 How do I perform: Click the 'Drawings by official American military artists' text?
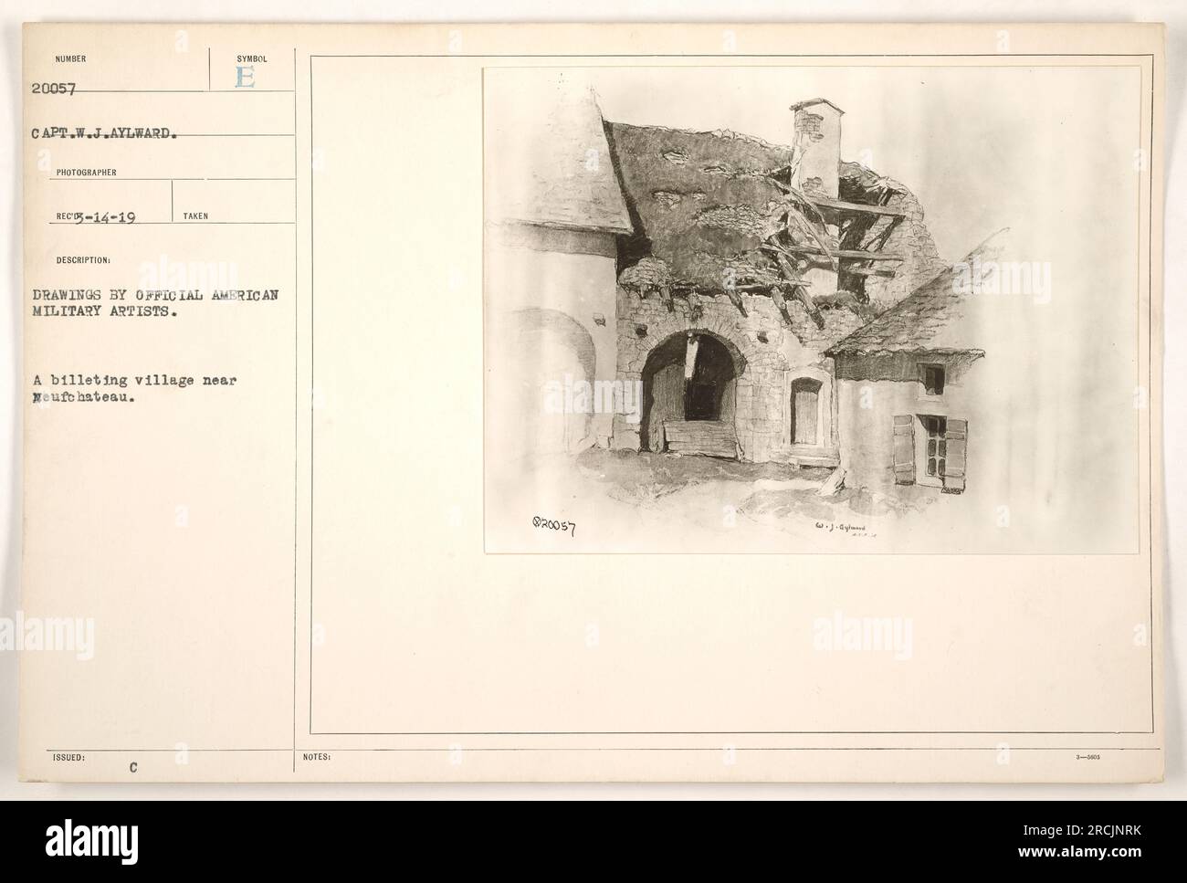pos(168,302)
